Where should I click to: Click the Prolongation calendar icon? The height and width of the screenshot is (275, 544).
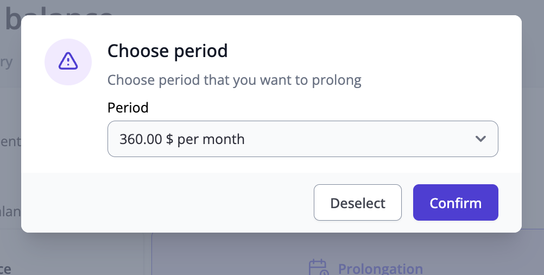click(318, 267)
